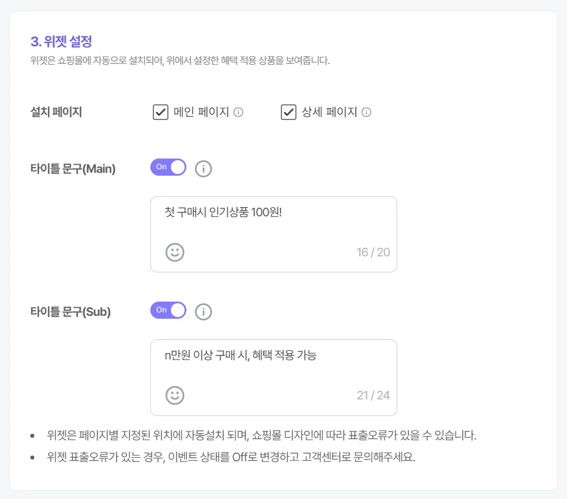Uncheck the 메인 페이지 checkbox

[161, 112]
